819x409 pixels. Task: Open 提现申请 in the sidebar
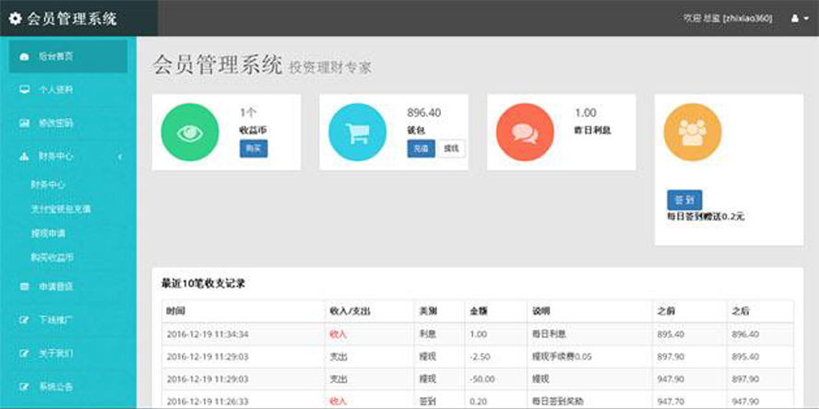pos(48,233)
